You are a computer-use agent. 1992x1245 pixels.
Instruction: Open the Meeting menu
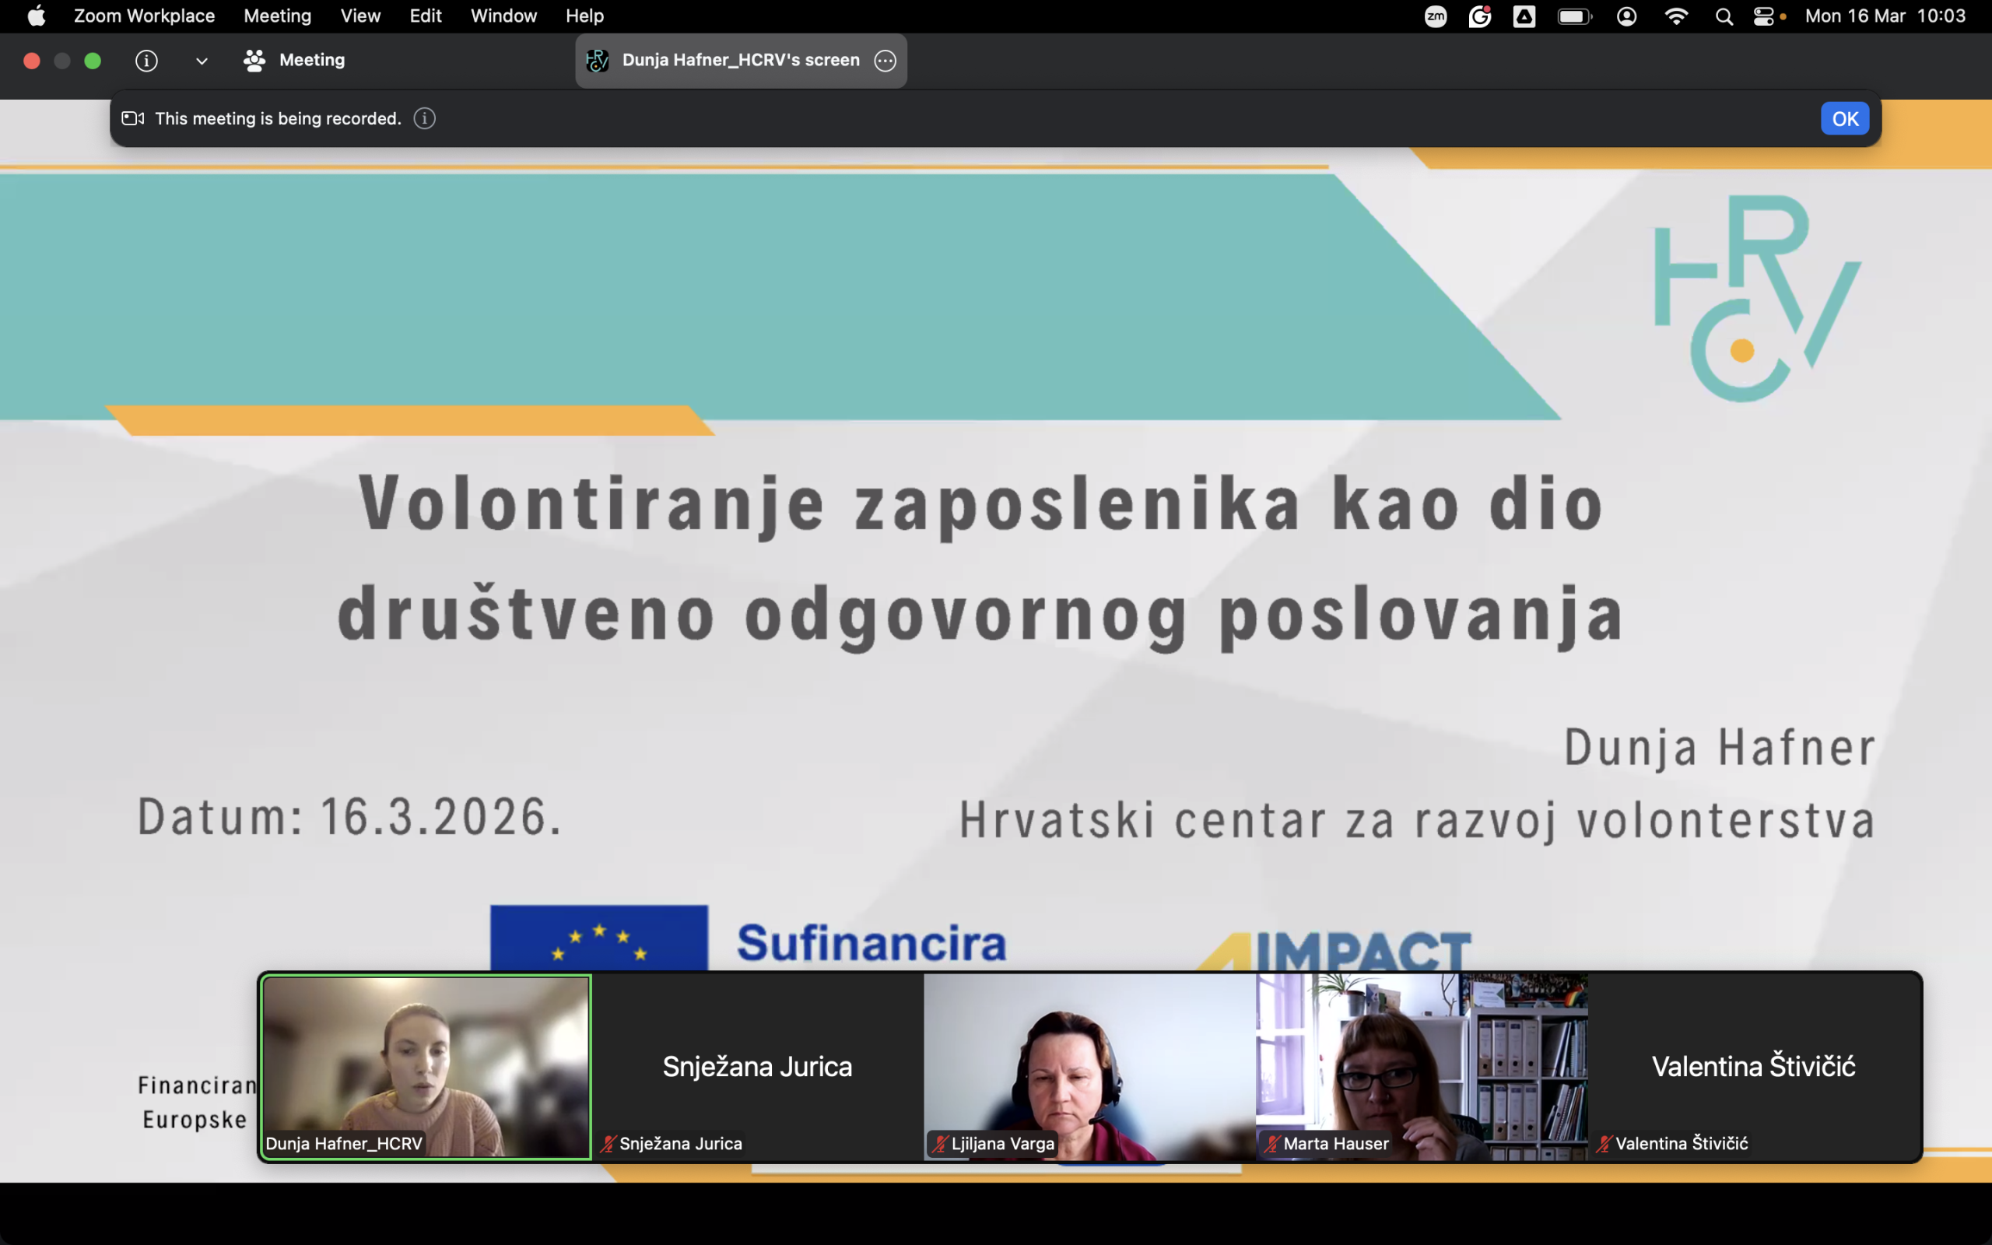[x=276, y=16]
